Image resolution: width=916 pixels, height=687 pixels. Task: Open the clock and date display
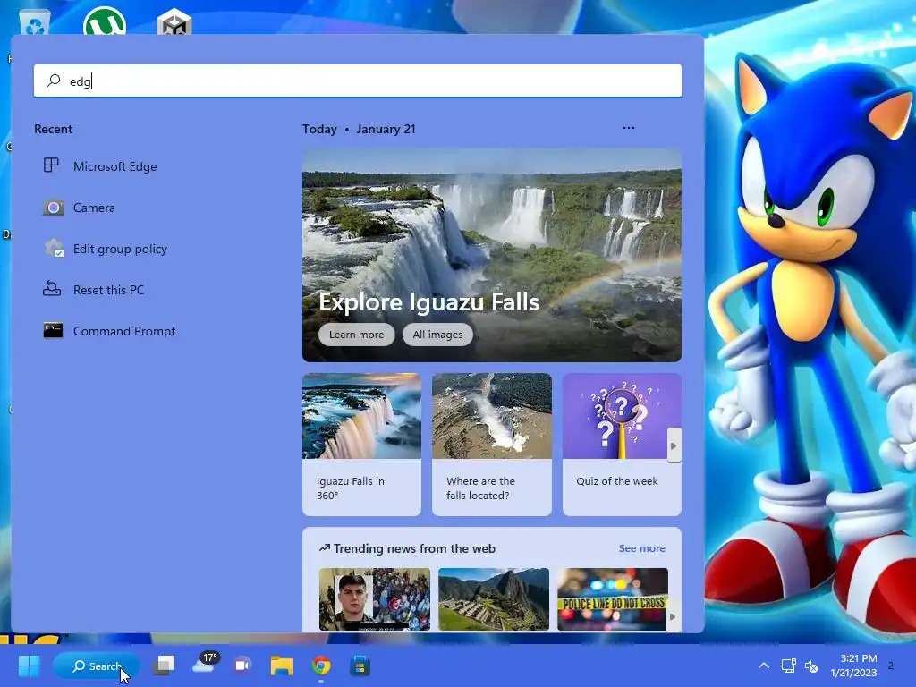[853, 666]
